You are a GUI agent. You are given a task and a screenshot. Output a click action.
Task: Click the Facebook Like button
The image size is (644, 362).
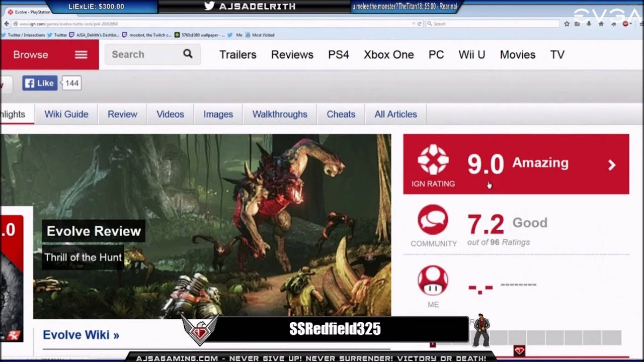click(40, 83)
